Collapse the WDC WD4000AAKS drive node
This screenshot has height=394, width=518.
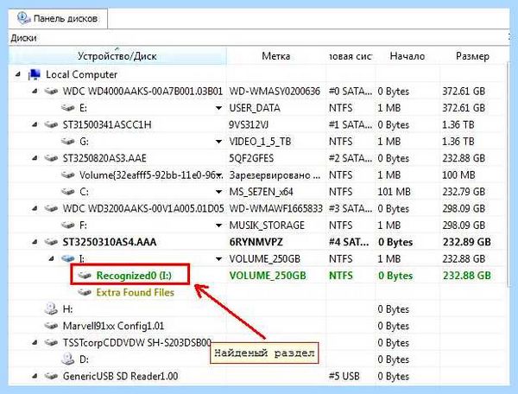point(35,92)
